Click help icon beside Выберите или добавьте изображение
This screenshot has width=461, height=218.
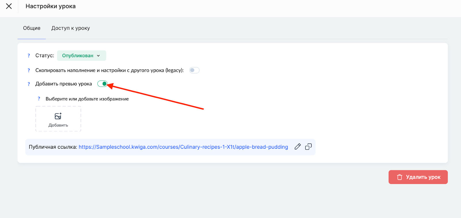[x=39, y=99]
